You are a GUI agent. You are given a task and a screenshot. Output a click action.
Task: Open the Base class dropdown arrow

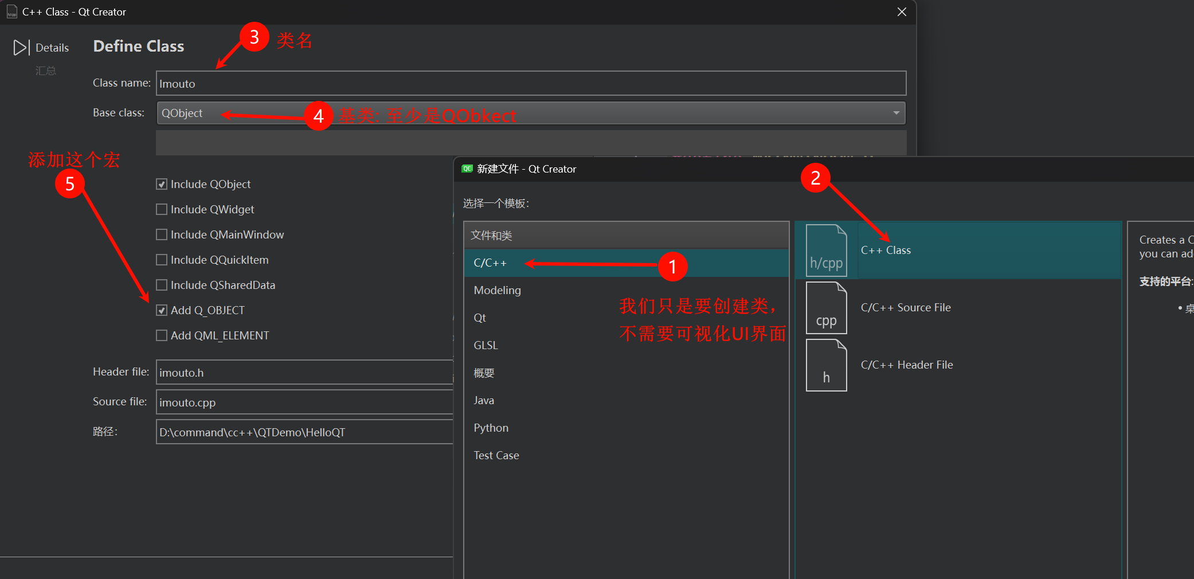click(x=896, y=113)
